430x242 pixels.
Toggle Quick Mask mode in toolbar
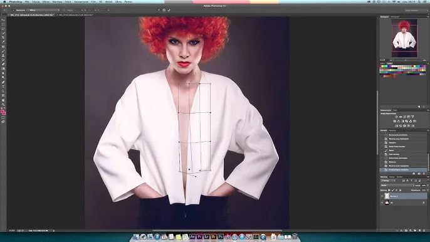coord(3,117)
